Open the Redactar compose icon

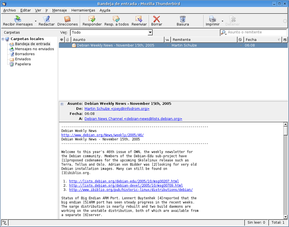[47, 19]
